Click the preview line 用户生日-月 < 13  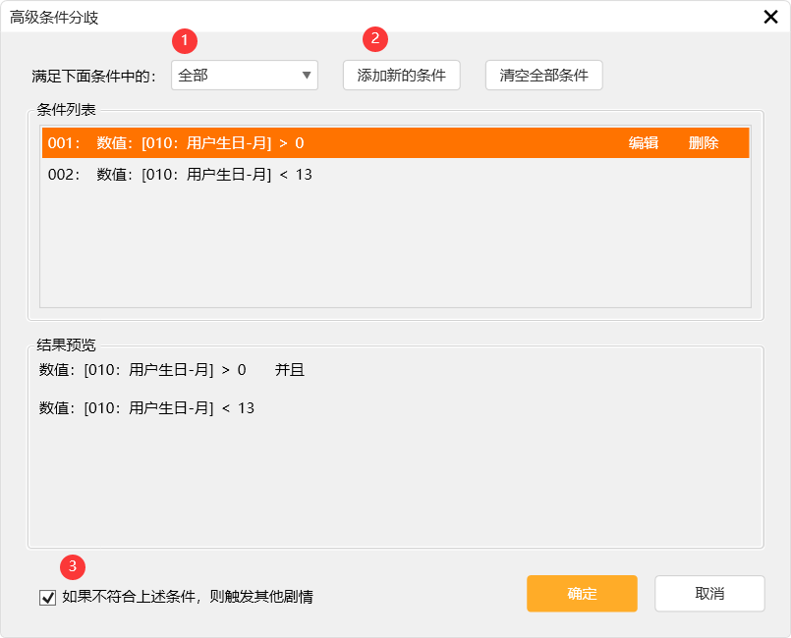point(147,407)
